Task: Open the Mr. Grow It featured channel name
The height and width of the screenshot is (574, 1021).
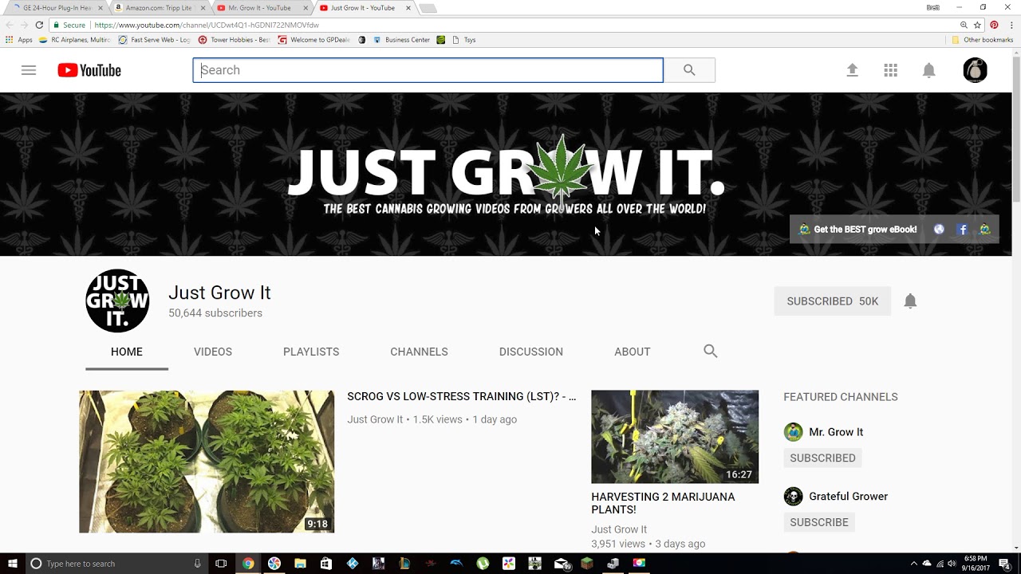Action: point(836,432)
